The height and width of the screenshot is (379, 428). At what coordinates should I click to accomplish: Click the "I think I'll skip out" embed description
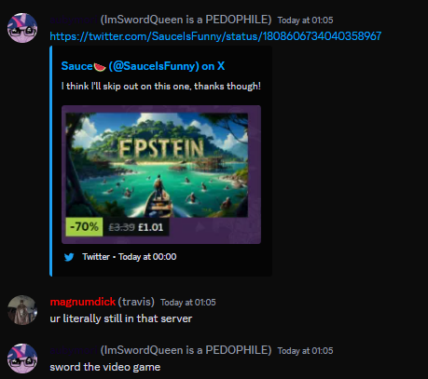[161, 86]
